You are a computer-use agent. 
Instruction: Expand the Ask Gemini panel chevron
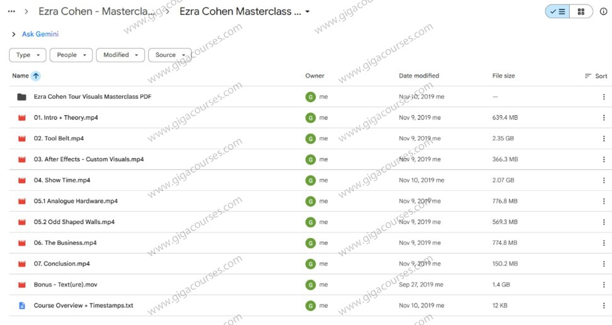tap(14, 35)
